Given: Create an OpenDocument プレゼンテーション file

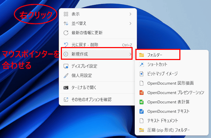Looking at the screenshot, I should click(x=172, y=93).
